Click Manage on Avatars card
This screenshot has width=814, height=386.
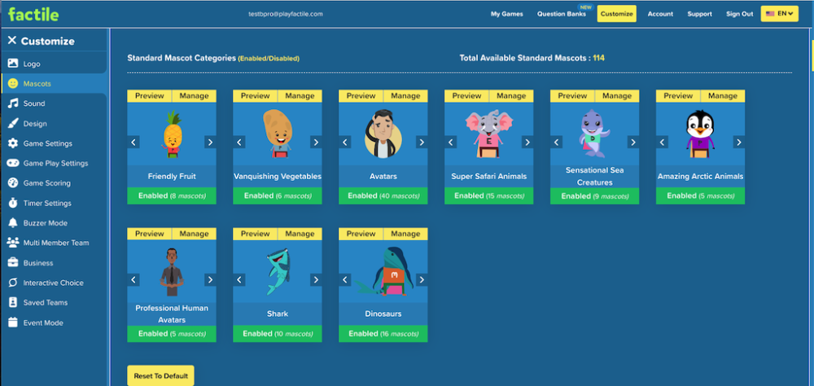point(405,95)
